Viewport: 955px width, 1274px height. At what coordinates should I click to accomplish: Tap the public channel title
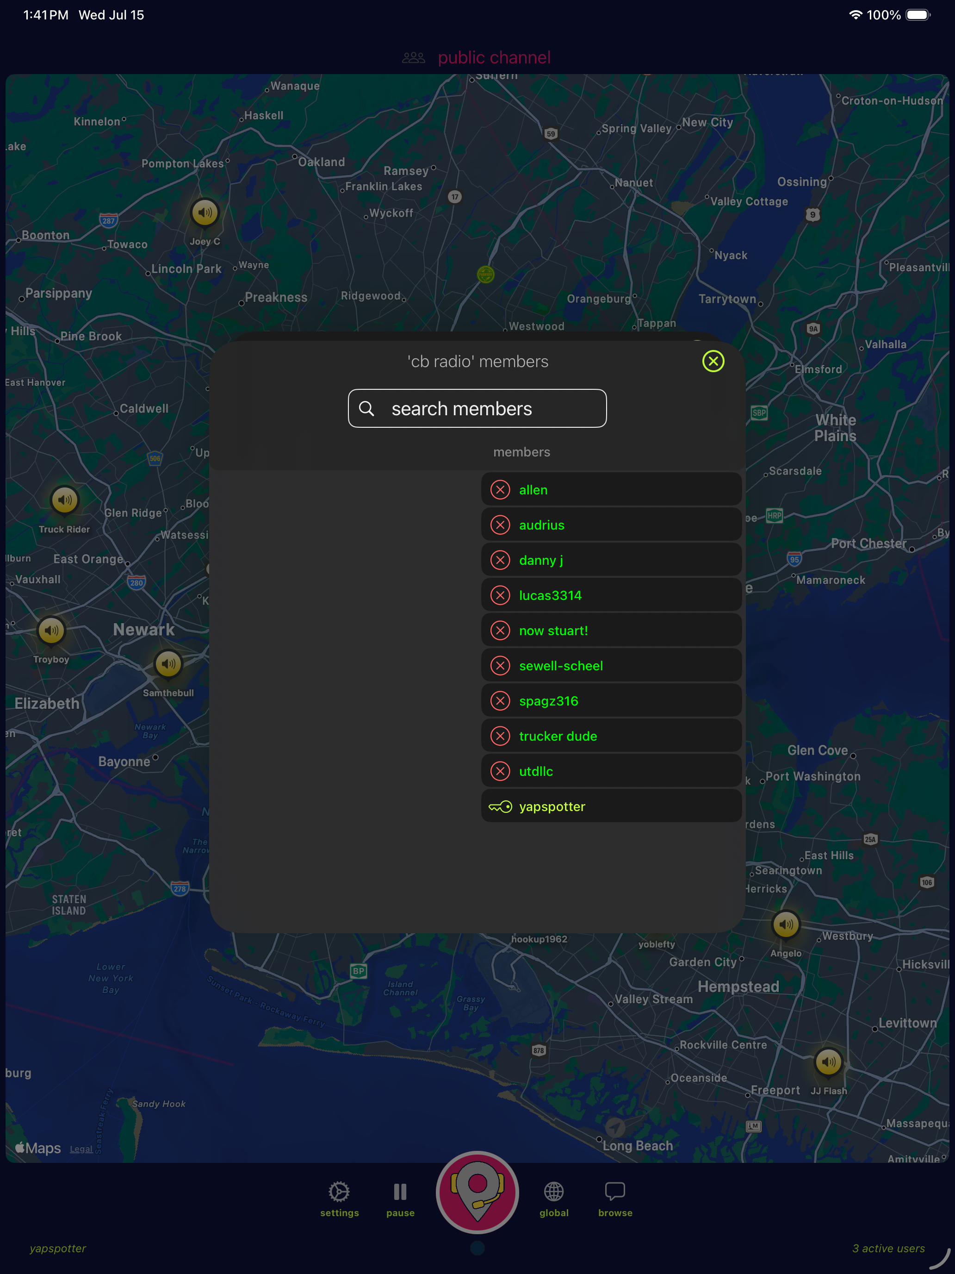pos(494,57)
